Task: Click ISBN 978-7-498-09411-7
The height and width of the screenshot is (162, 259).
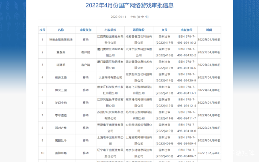Action: coord(187,115)
